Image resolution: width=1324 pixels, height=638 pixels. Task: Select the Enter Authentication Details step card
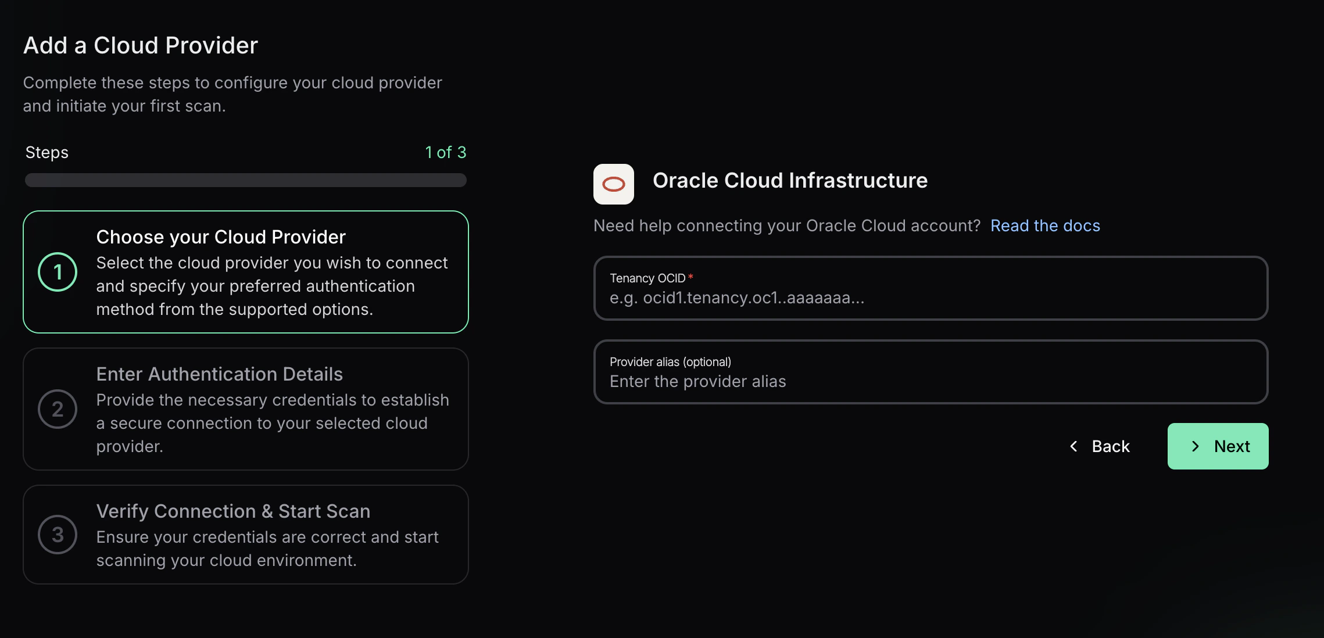(x=245, y=409)
